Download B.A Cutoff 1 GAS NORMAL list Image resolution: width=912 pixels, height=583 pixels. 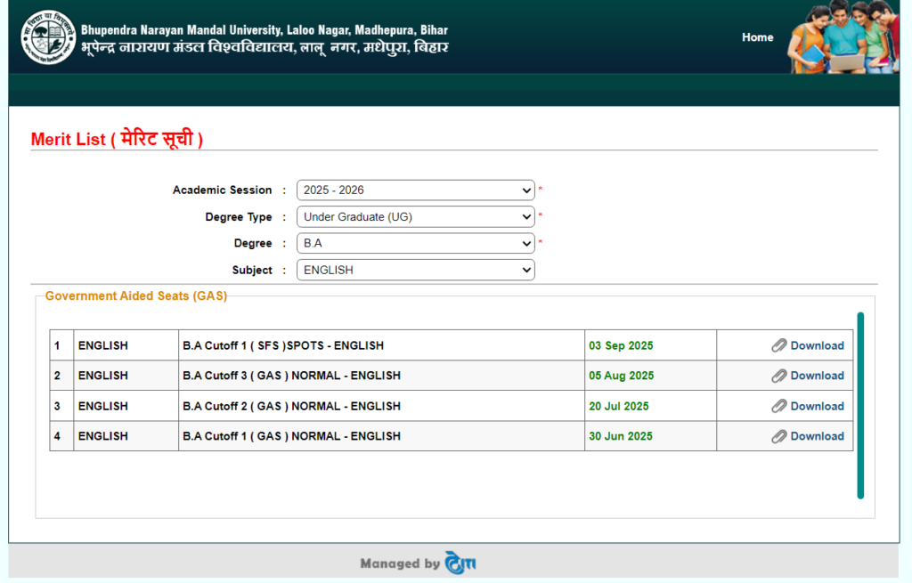tap(817, 436)
